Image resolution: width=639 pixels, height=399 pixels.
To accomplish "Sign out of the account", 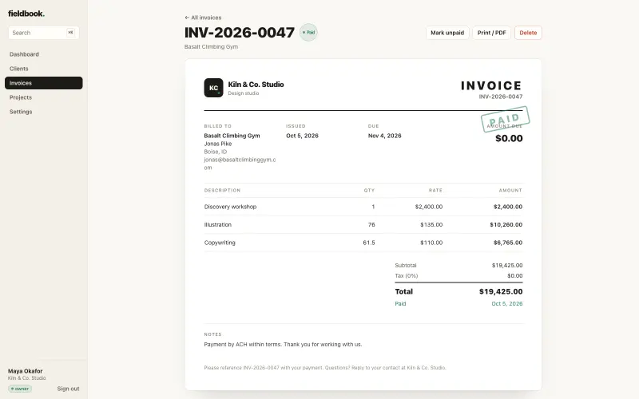I will [68, 389].
